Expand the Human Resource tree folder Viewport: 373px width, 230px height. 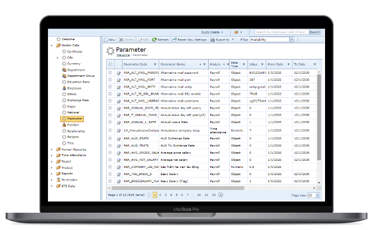52,150
